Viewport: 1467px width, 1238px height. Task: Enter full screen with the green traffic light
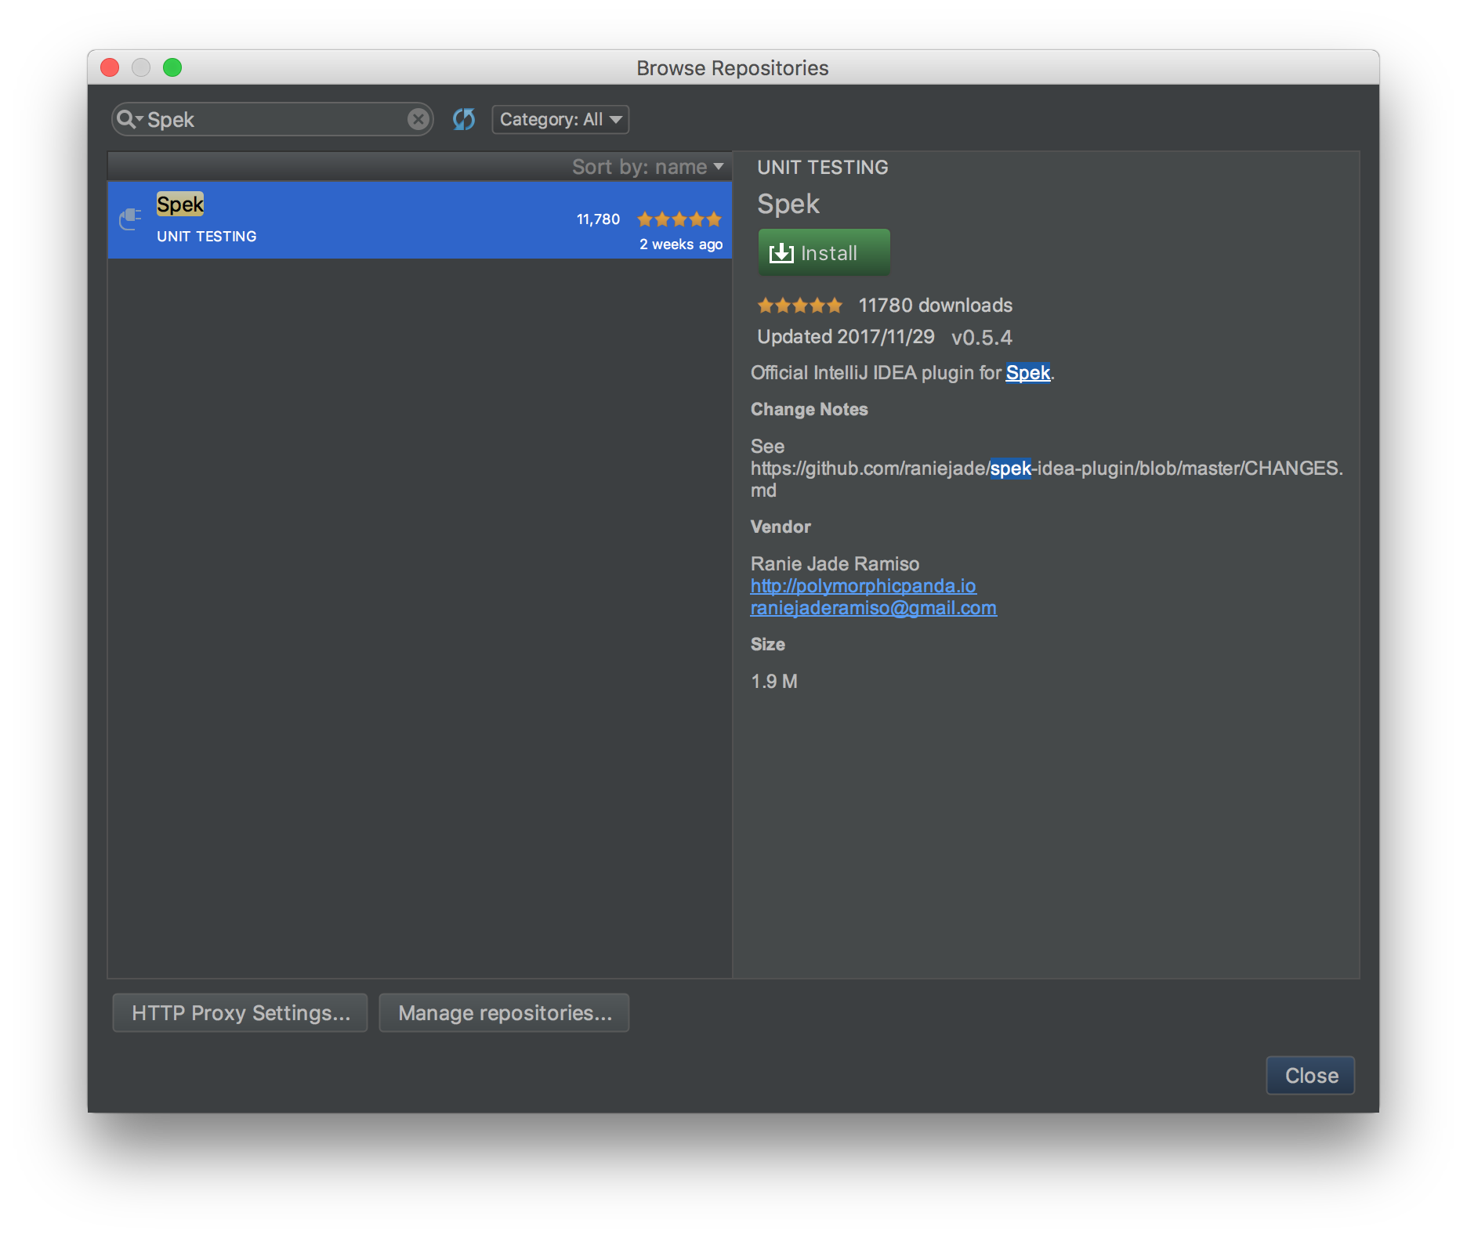pos(173,67)
